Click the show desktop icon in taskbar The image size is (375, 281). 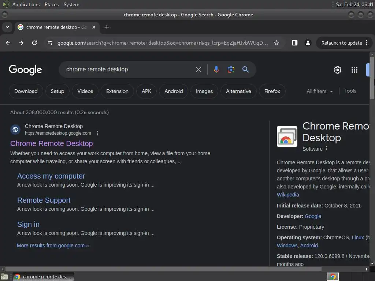point(4,277)
